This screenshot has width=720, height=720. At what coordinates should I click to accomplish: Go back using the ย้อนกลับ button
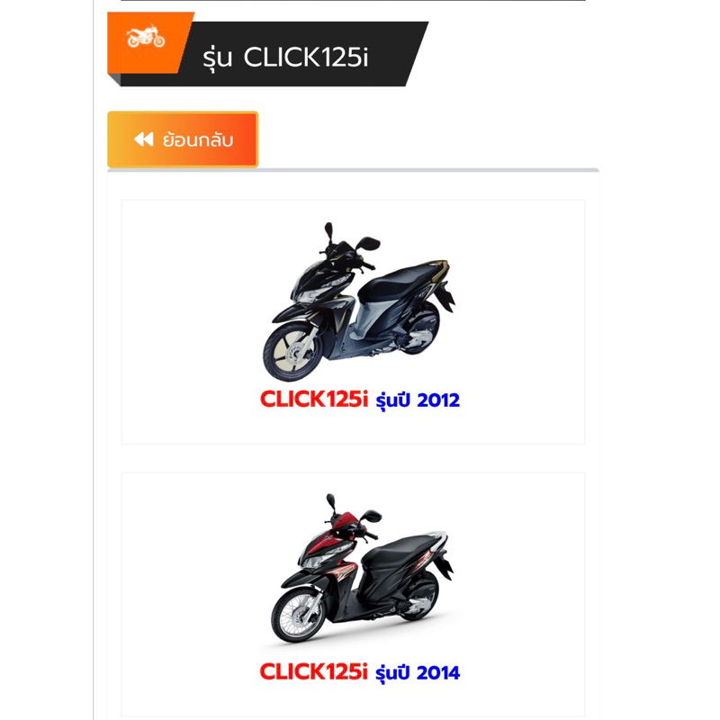pos(183,139)
